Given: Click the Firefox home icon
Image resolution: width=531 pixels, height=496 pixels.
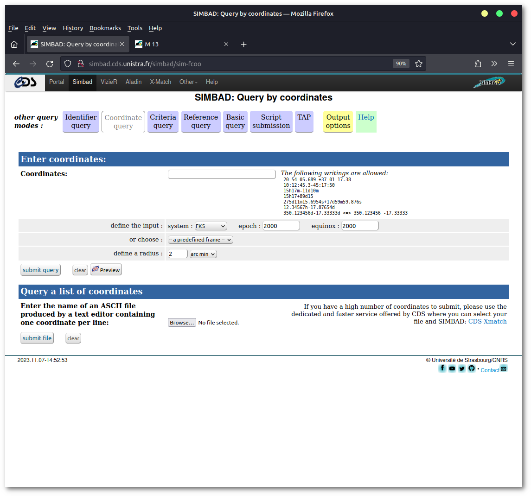Looking at the screenshot, I should [x=14, y=45].
